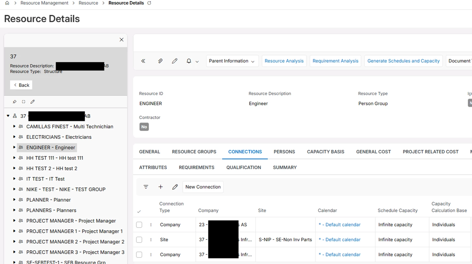Click the plus icon to add connection row
This screenshot has width=472, height=264.
pos(160,187)
